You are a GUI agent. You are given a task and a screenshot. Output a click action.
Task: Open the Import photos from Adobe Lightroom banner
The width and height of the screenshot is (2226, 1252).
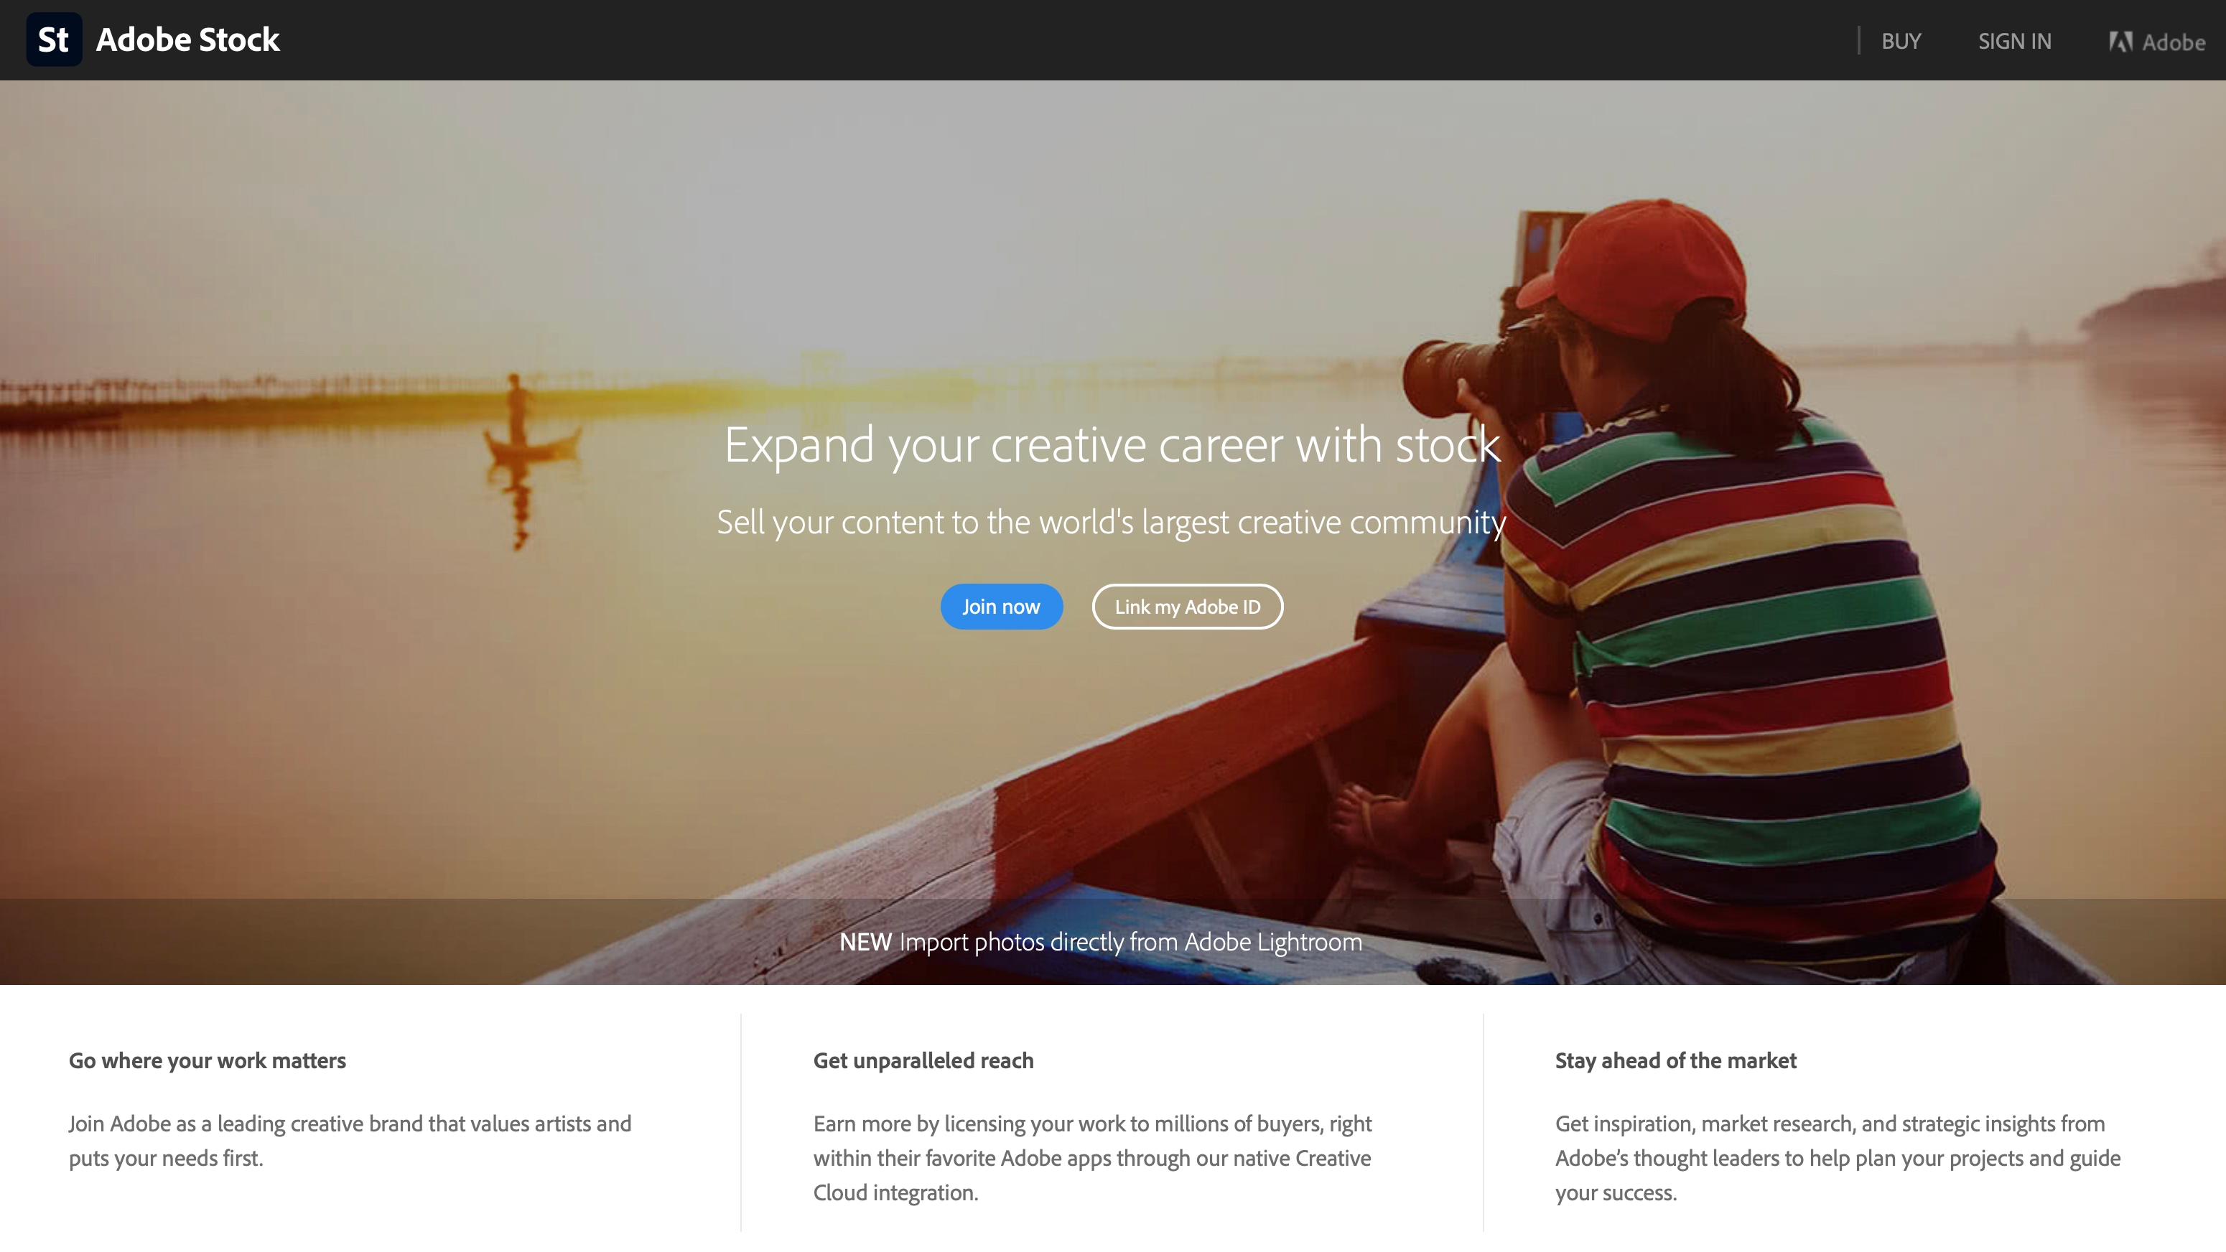[1101, 942]
